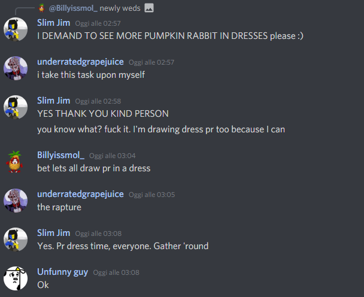The height and width of the screenshot is (297, 364).
Task: Click the small pineapple avatar in reply preview
Action: 41,8
